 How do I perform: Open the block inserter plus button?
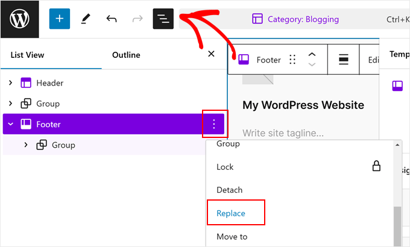coord(59,19)
